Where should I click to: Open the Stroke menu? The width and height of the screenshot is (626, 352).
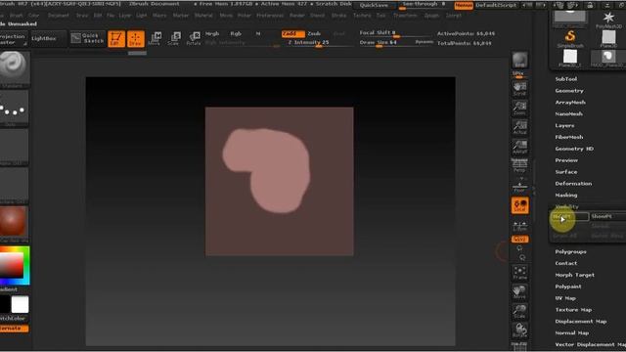(339, 16)
